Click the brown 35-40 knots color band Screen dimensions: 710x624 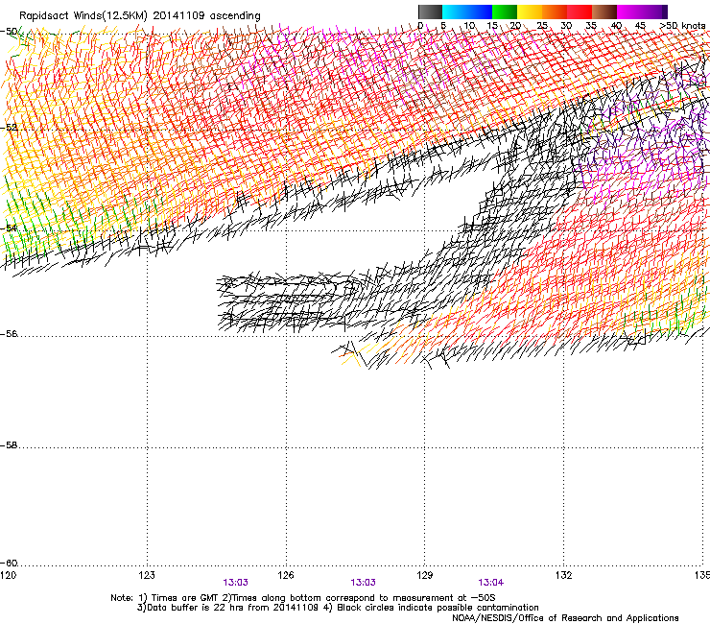coord(604,12)
